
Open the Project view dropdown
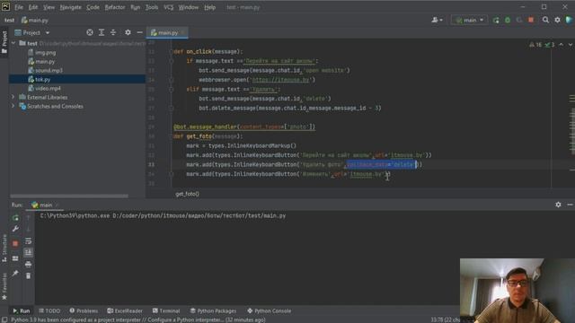coord(32,32)
